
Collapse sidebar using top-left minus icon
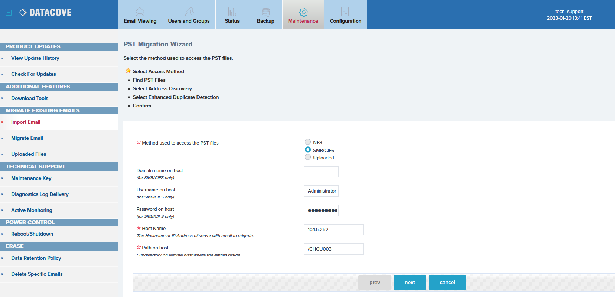pyautogui.click(x=9, y=13)
